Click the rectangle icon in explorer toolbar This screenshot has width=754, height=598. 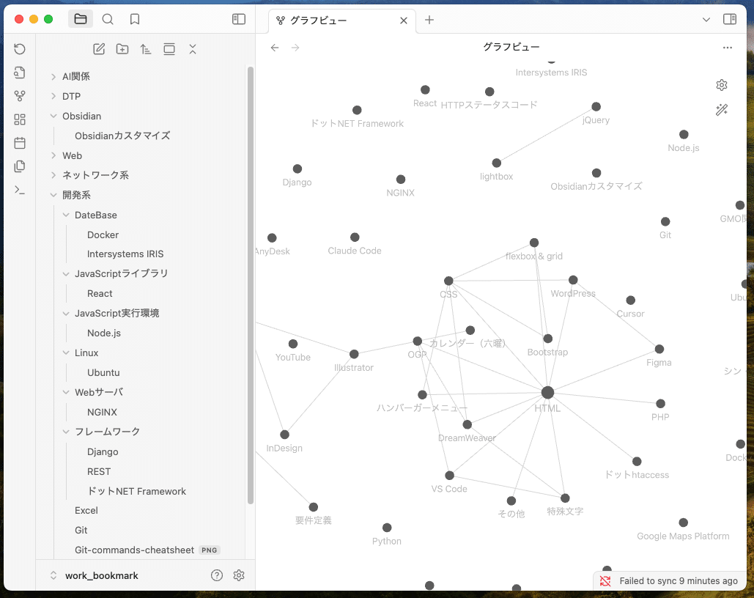(169, 49)
